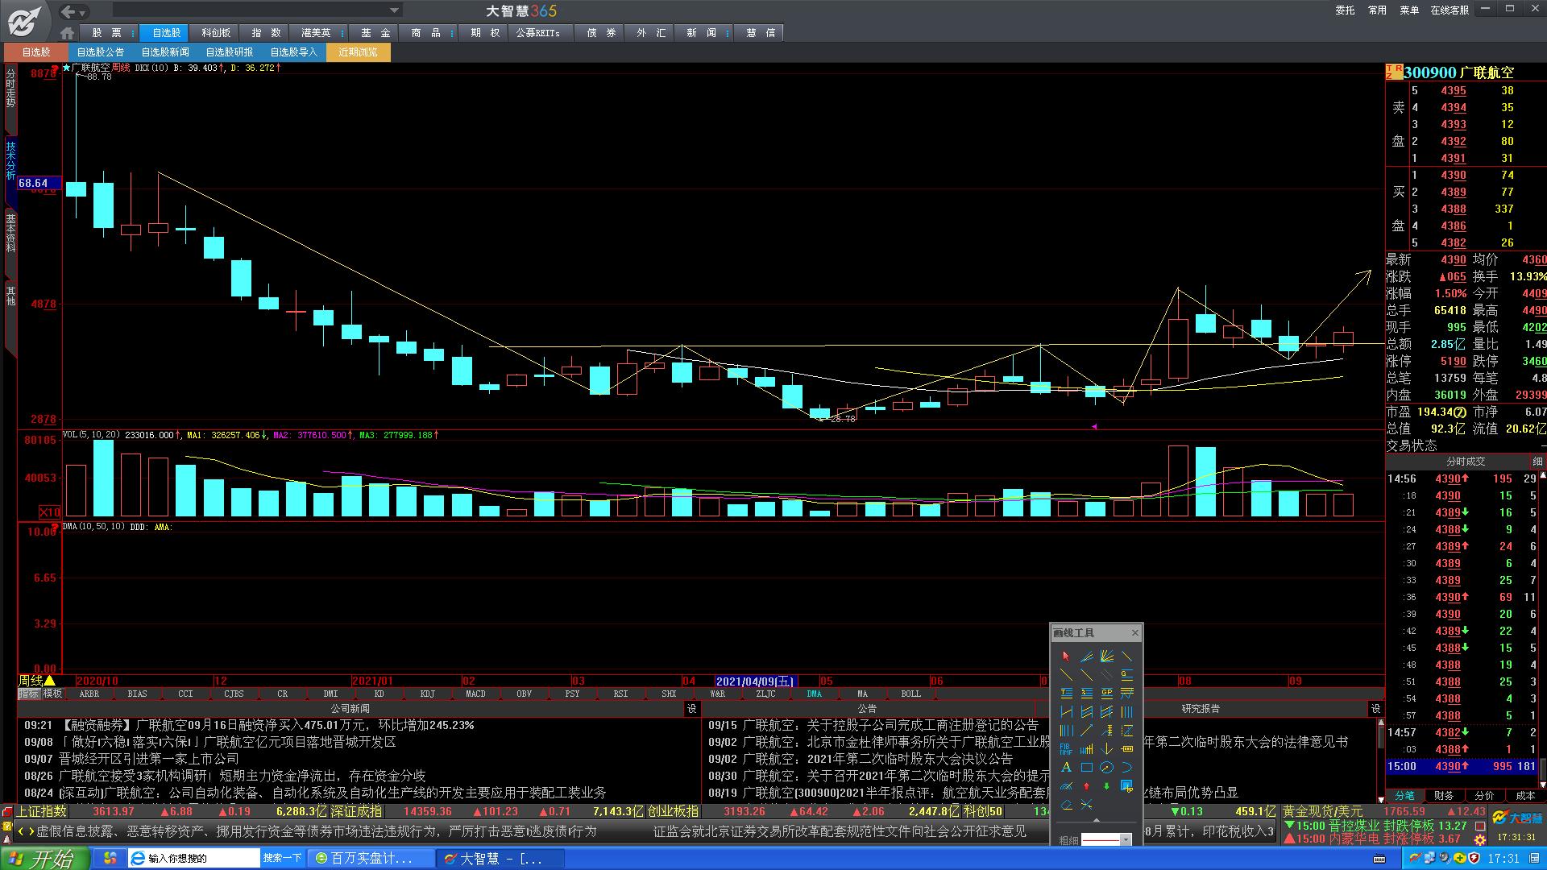Select the red arrow pointer tool
The image size is (1547, 870).
click(1066, 657)
